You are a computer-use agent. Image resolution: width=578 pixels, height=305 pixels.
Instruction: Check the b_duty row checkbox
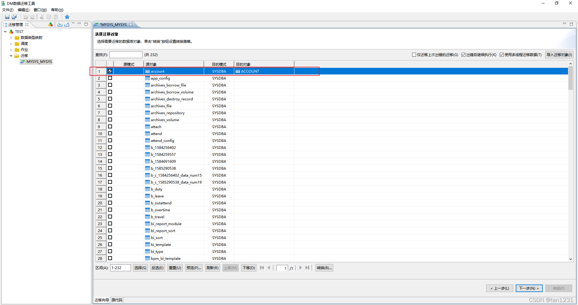tap(110, 189)
